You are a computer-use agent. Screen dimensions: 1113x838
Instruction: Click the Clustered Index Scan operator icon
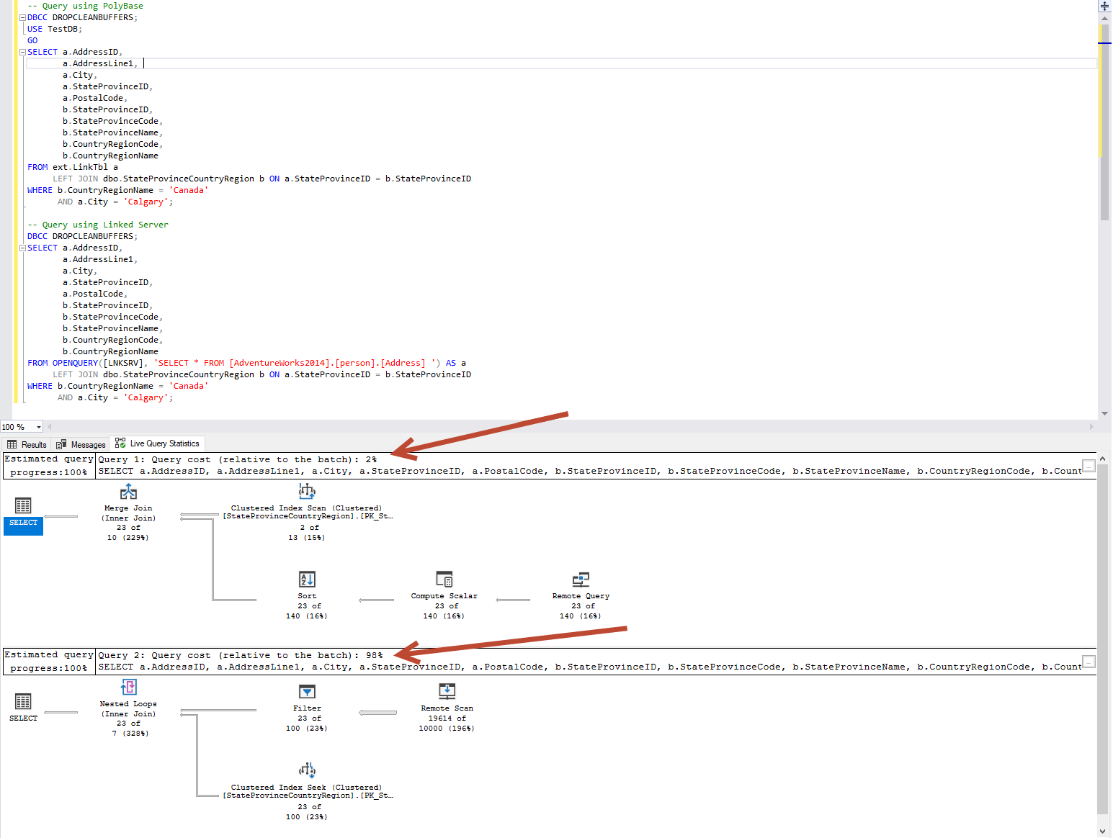tap(306, 491)
